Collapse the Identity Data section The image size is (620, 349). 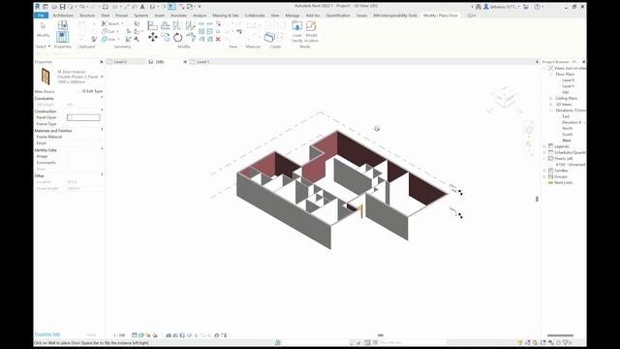[x=102, y=149]
